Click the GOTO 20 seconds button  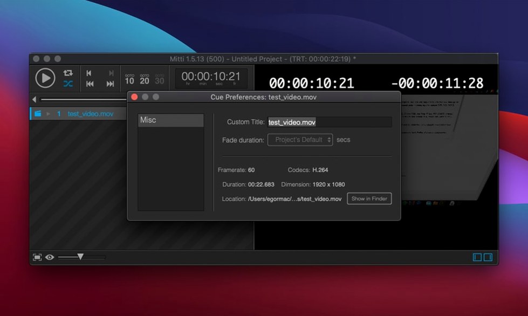pyautogui.click(x=145, y=79)
